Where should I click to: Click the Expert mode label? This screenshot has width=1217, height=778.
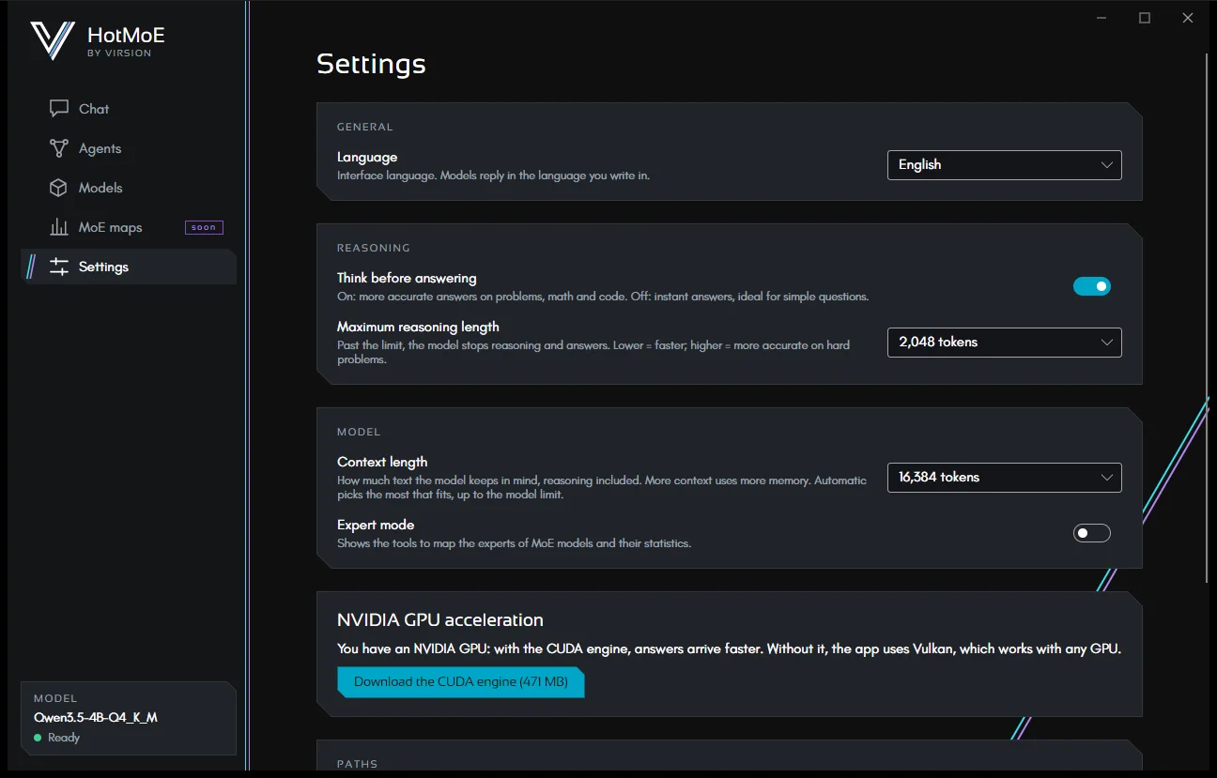[376, 525]
